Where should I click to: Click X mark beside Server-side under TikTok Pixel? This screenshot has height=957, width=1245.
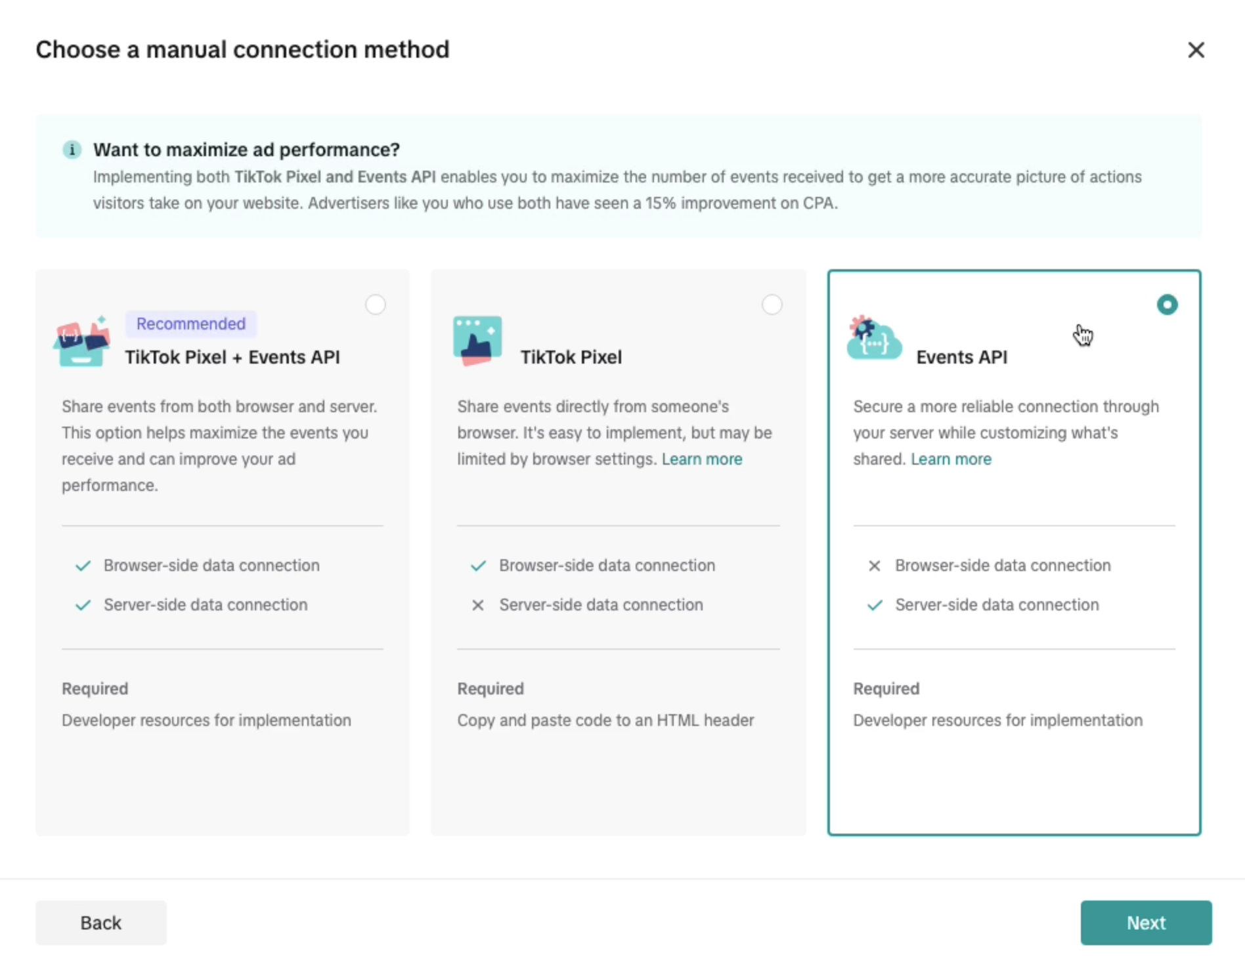pyautogui.click(x=478, y=605)
